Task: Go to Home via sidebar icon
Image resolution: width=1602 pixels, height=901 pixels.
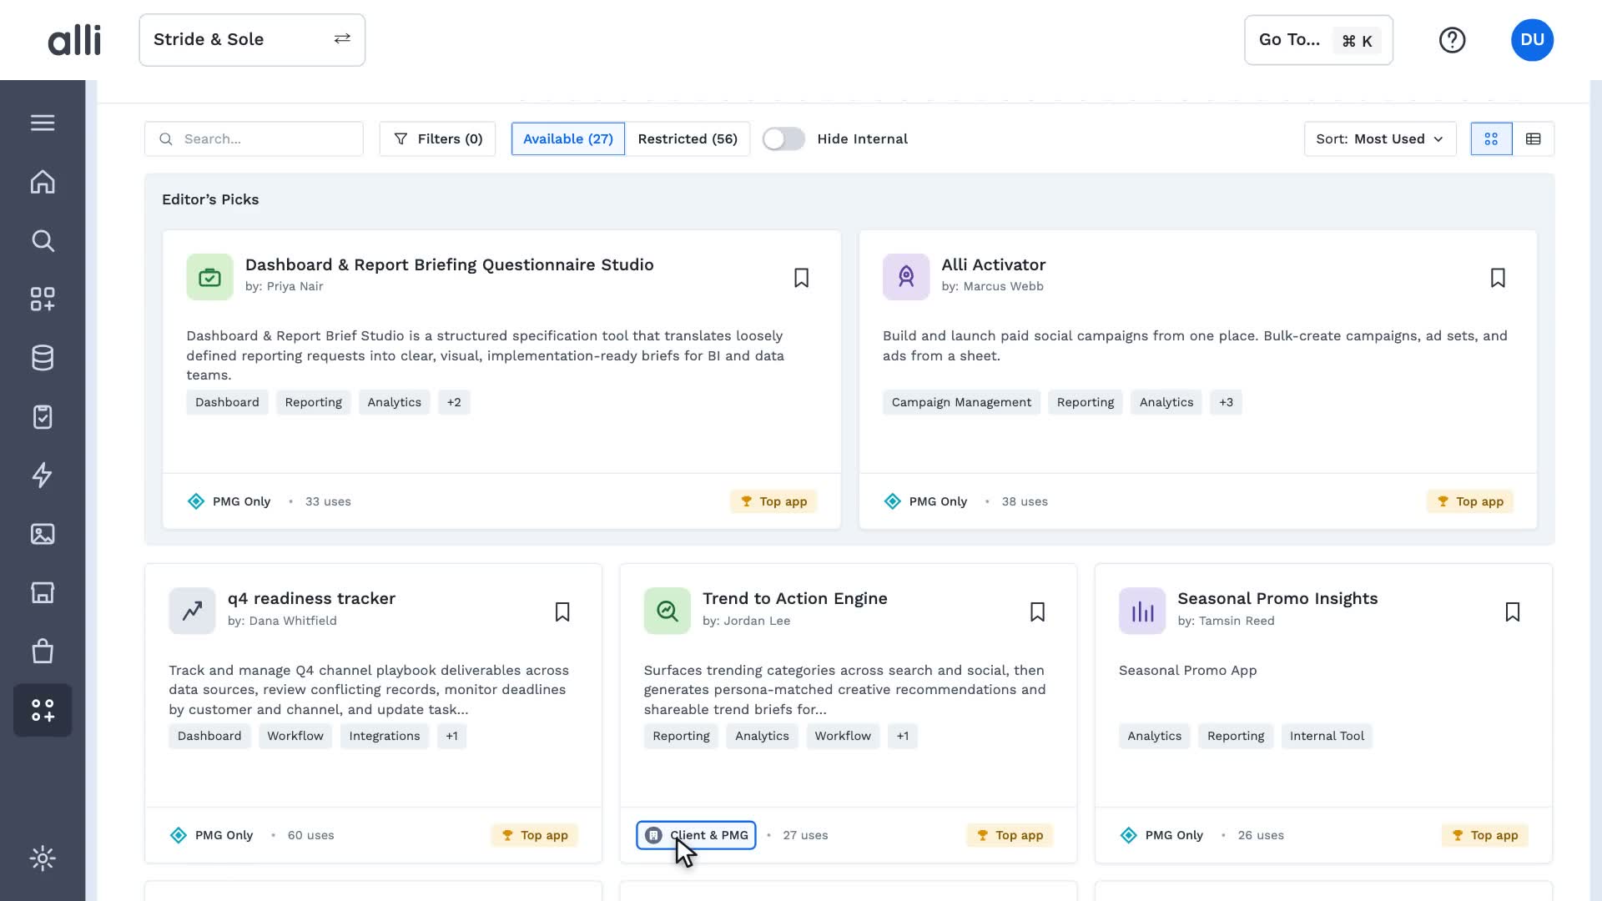Action: 43,182
